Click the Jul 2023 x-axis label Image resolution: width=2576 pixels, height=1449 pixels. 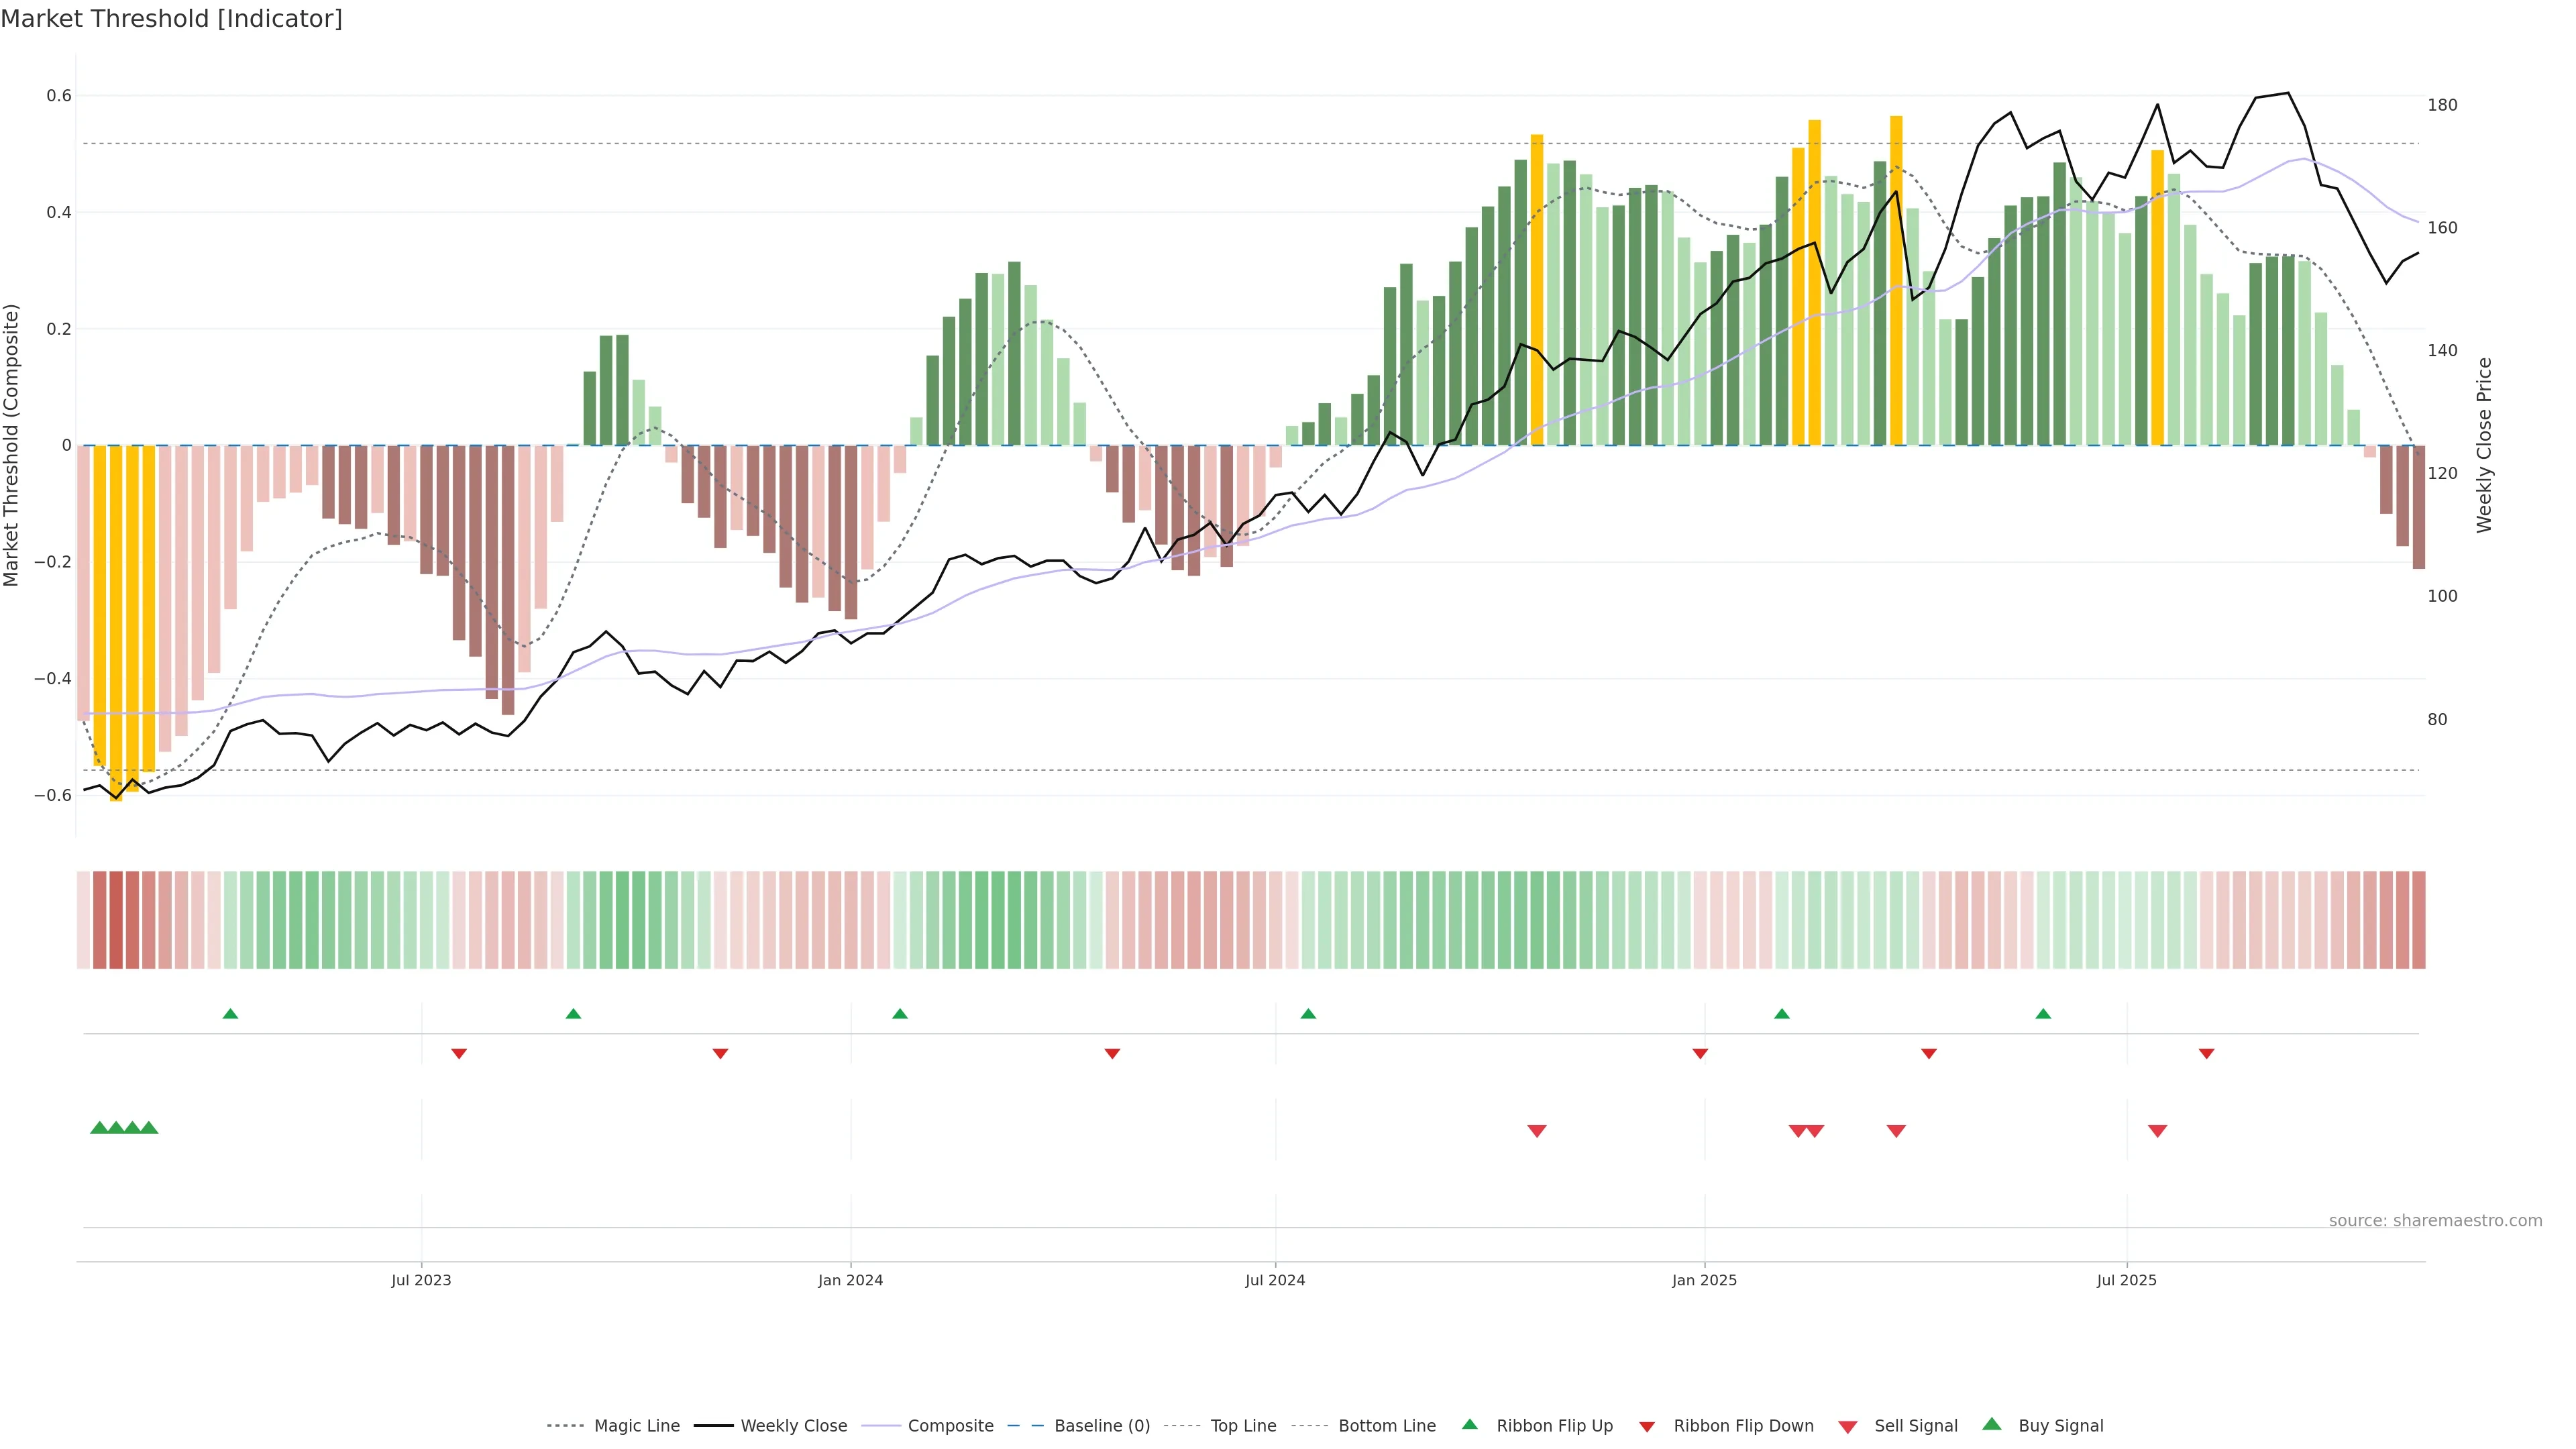coord(421,1280)
